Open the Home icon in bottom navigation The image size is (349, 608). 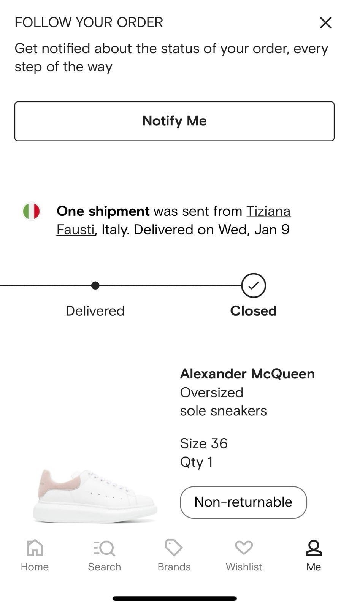[x=35, y=548]
